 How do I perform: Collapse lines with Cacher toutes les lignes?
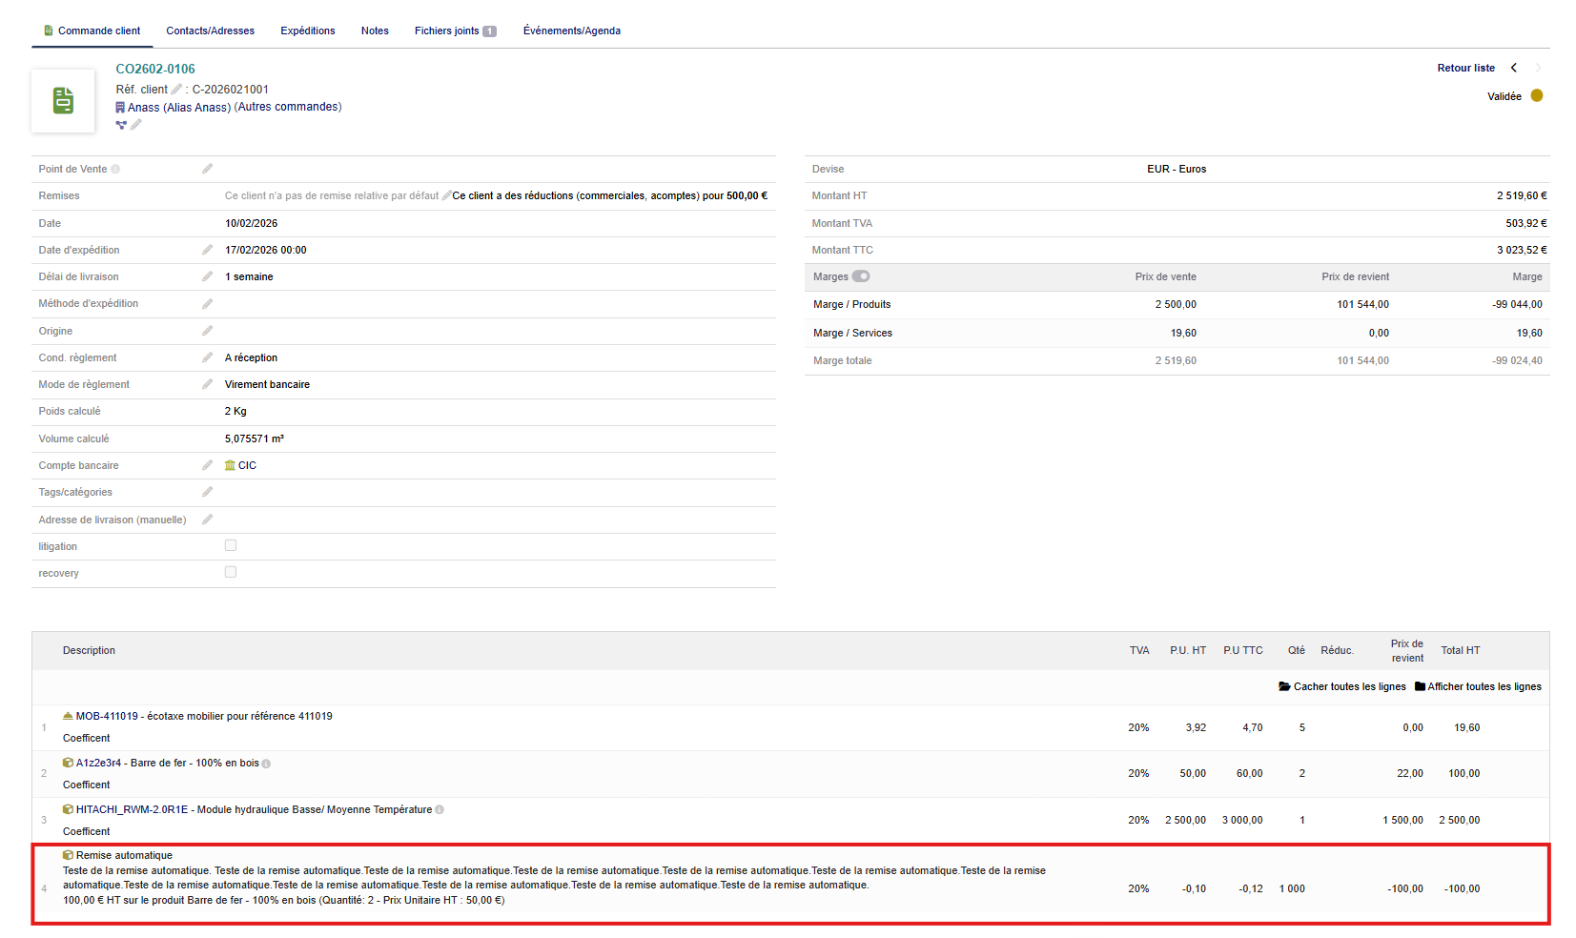click(1342, 686)
